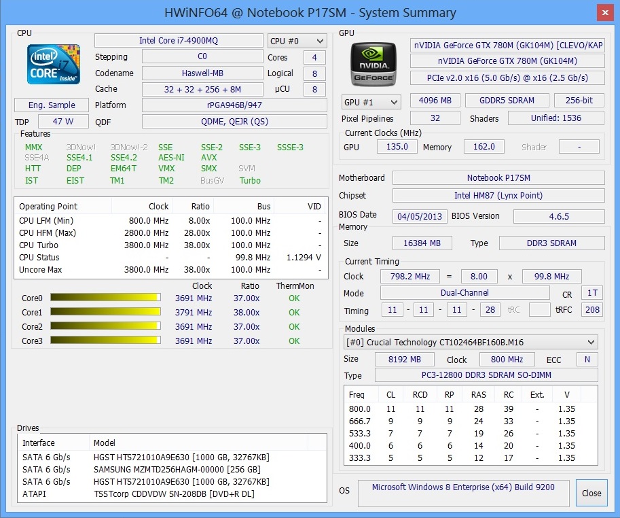The image size is (620, 518).
Task: Click the GDDR5 SDRAM field
Action: coord(507,100)
